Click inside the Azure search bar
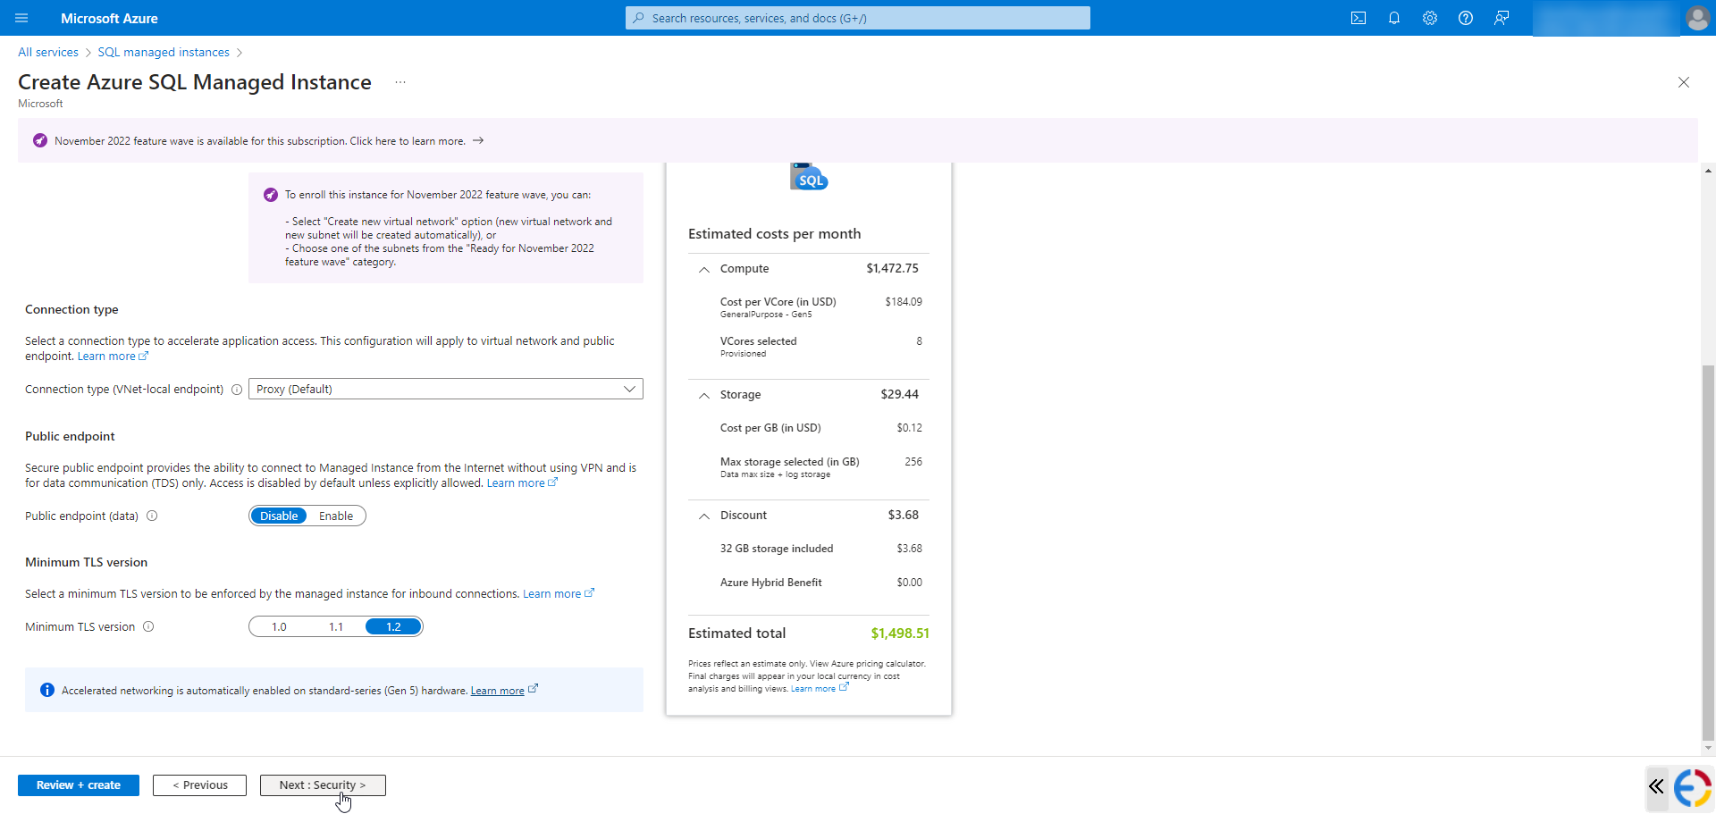This screenshot has height=814, width=1716. [856, 18]
